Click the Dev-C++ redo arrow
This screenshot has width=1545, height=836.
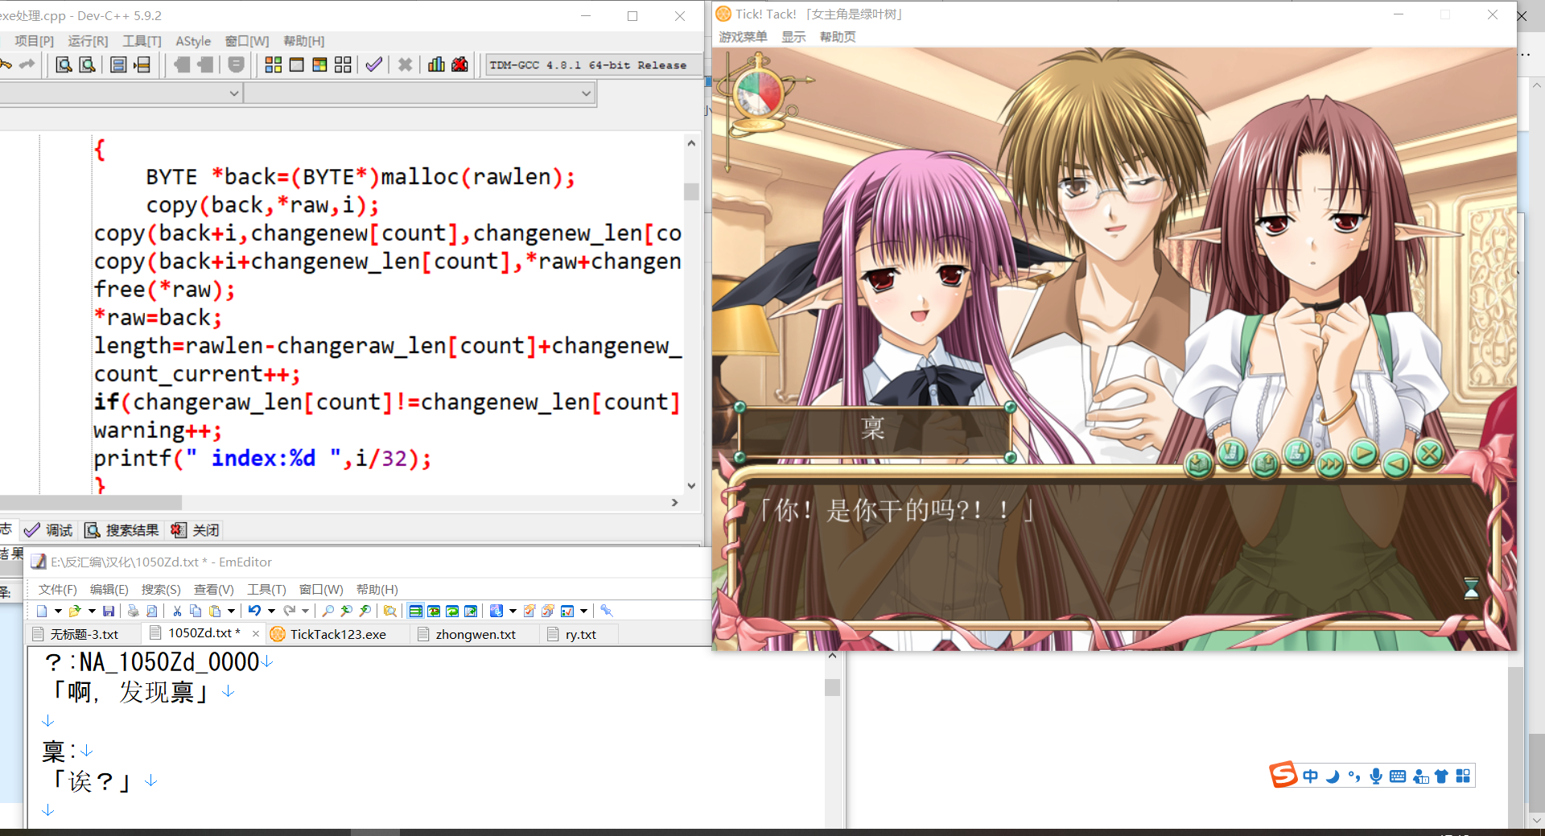(27, 65)
